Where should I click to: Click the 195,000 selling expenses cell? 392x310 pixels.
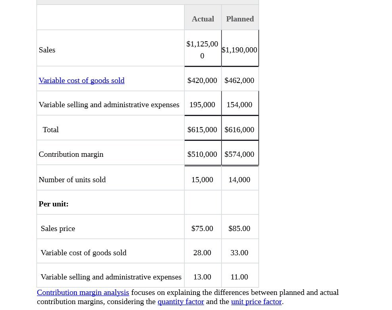tap(202, 105)
